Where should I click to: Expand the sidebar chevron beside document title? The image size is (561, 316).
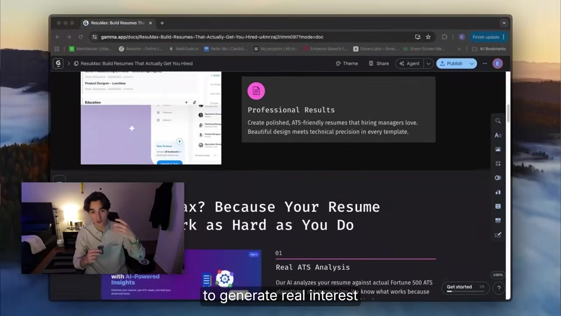tap(68, 64)
